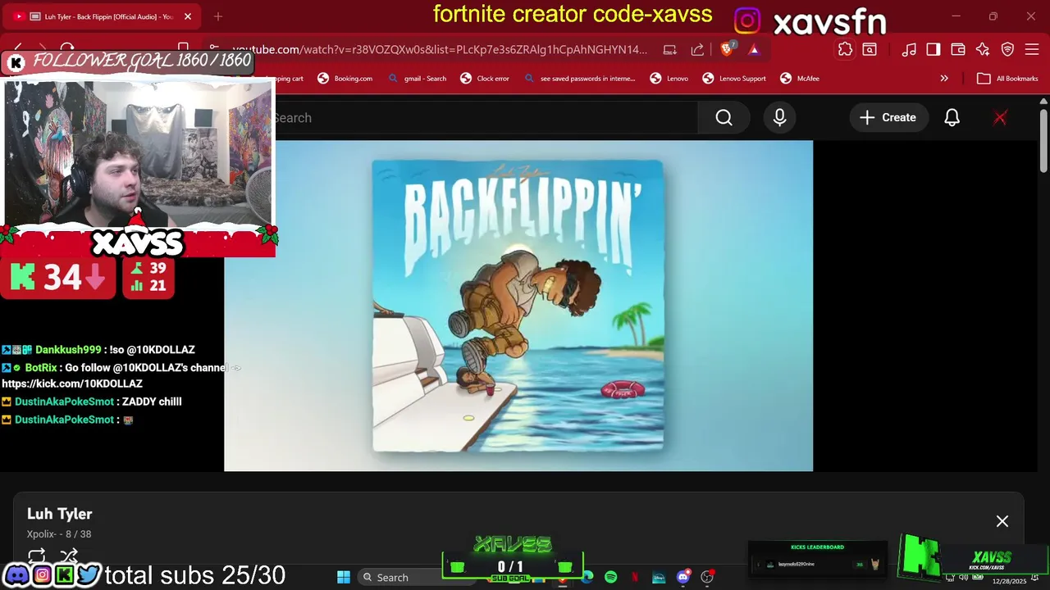Image resolution: width=1050 pixels, height=590 pixels.
Task: Toggle loop playlist in Luh Tyler panel
Action: (x=37, y=556)
